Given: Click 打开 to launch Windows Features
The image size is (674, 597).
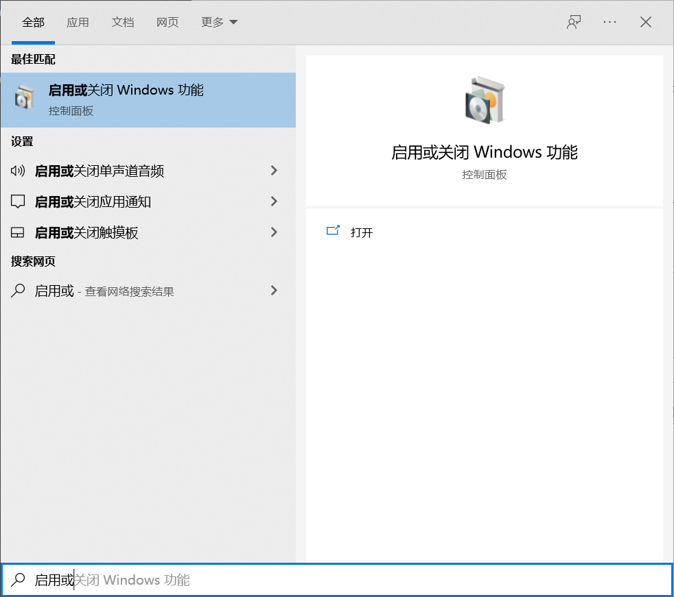Looking at the screenshot, I should [x=362, y=232].
